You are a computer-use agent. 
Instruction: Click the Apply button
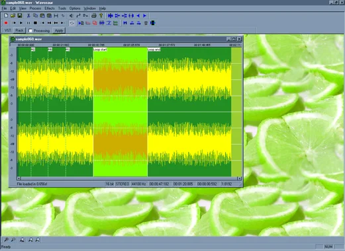(x=59, y=30)
